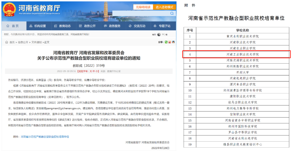Open the 首页 navigation tab

(x=14, y=26)
